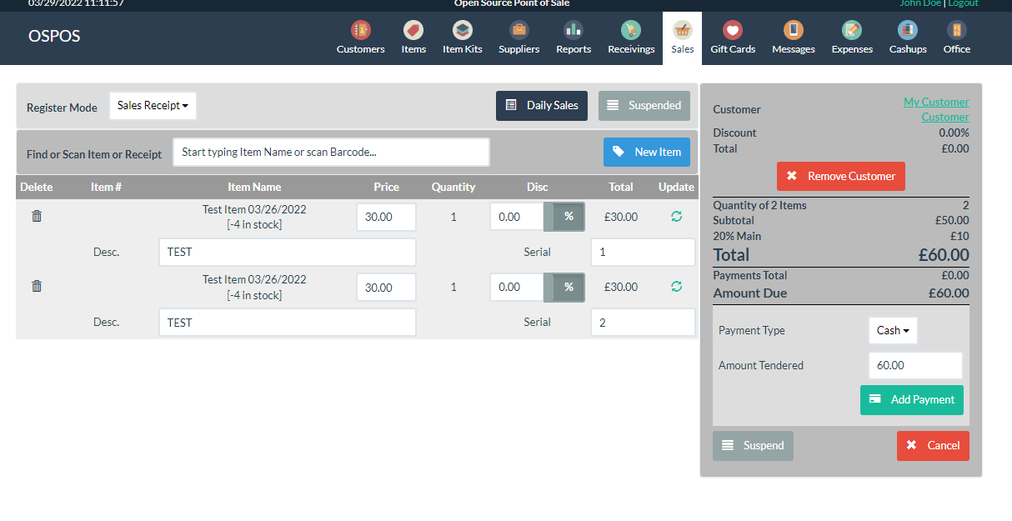
Task: Click the Amount Tendered field
Action: (915, 365)
